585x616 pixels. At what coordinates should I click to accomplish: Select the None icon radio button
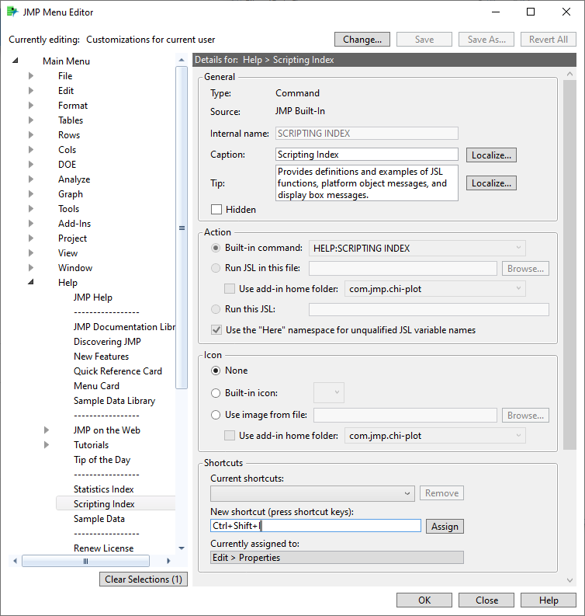click(216, 371)
